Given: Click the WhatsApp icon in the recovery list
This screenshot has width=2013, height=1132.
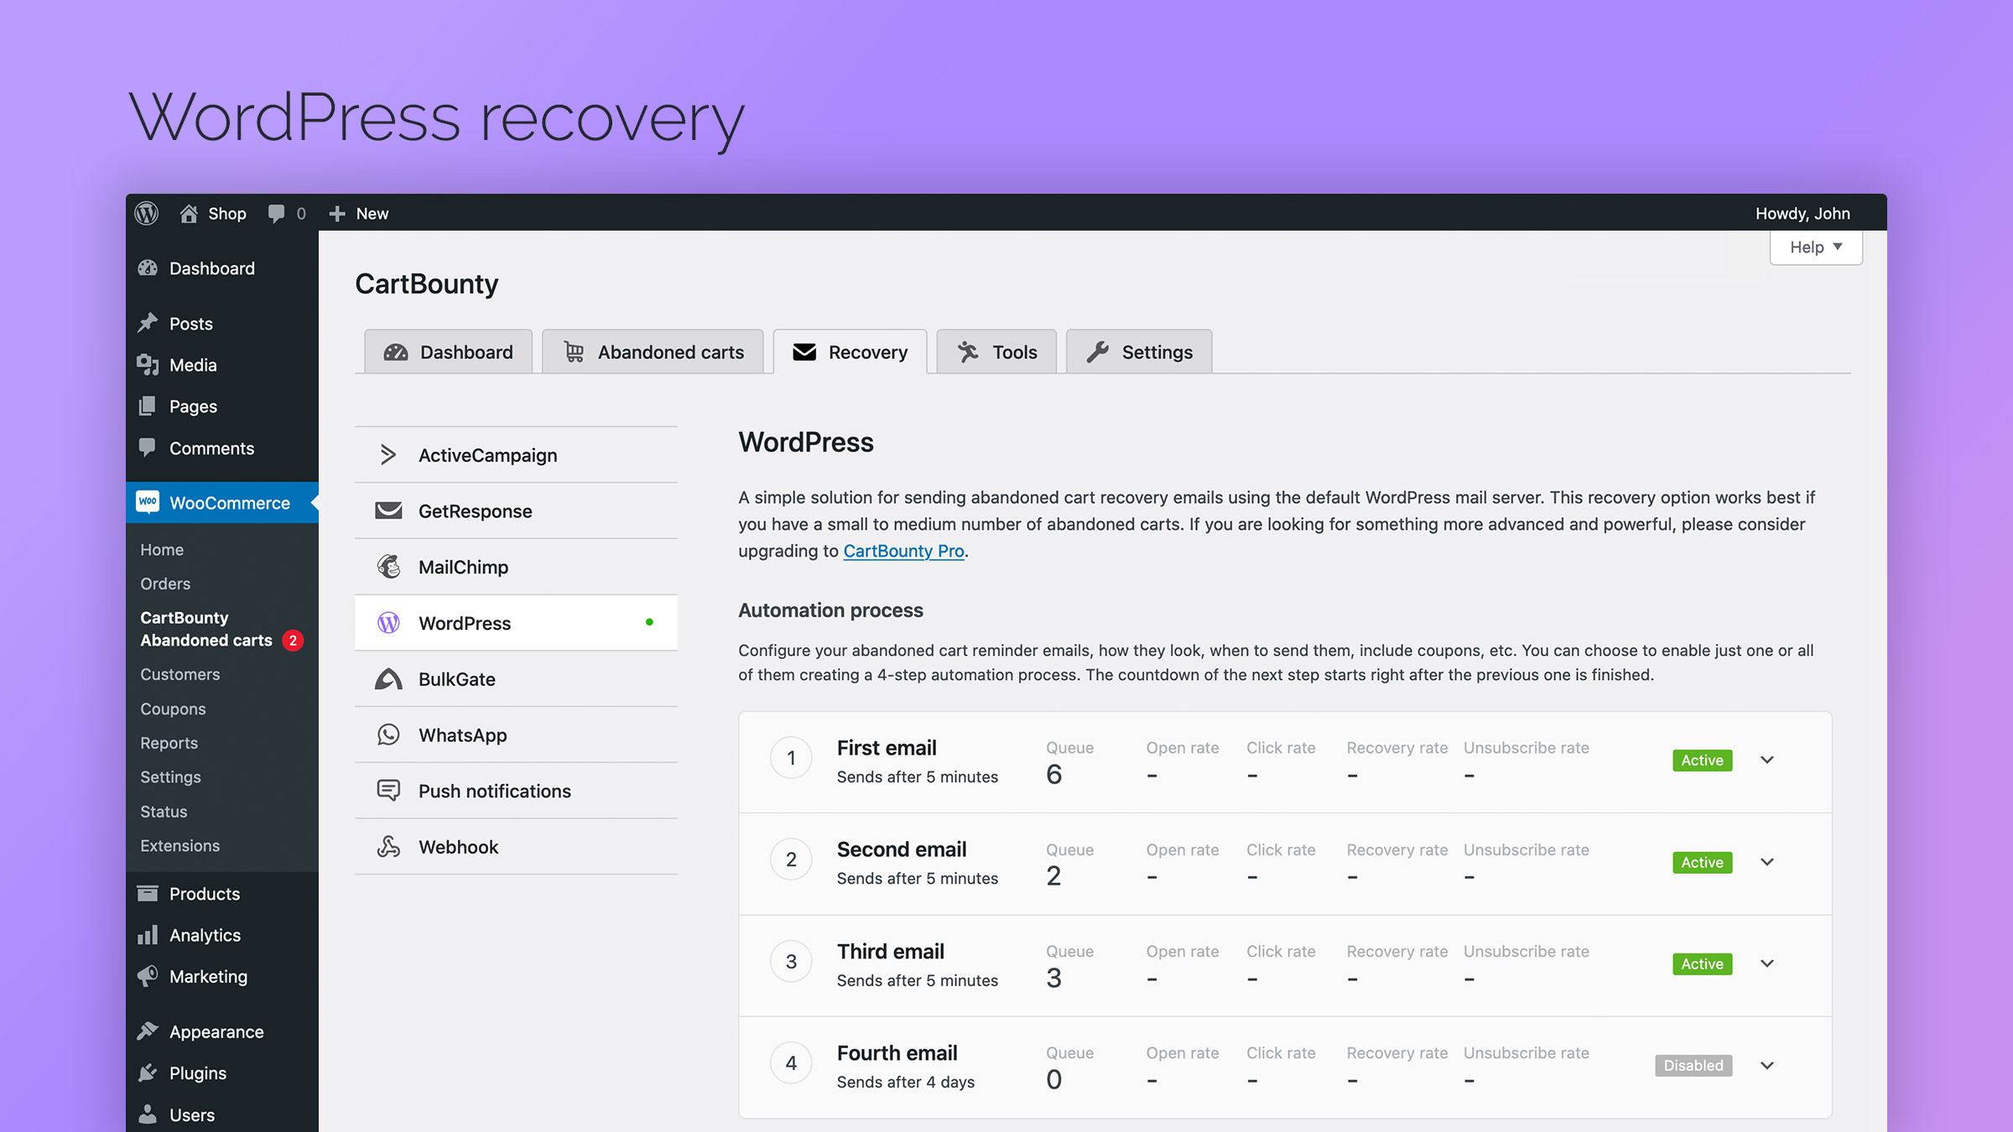Looking at the screenshot, I should pos(388,735).
